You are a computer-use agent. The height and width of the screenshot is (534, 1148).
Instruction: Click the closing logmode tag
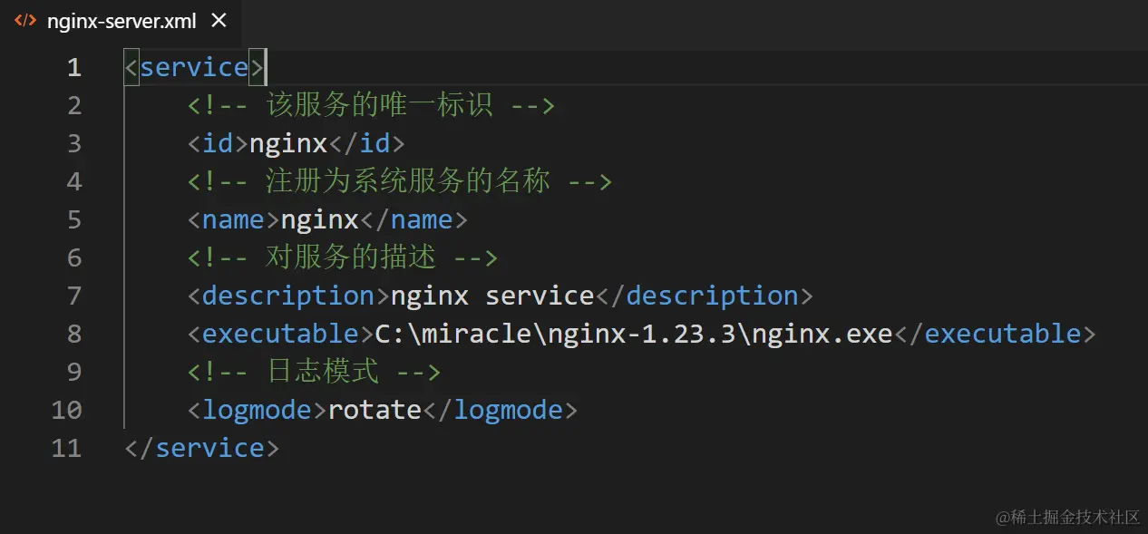500,411
